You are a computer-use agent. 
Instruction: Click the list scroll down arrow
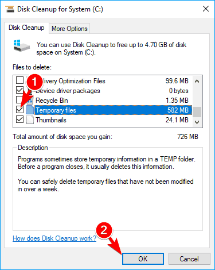pyautogui.click(x=197, y=122)
